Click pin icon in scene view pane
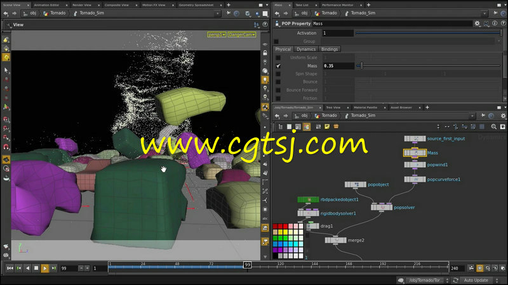The image size is (508, 285). pos(228,13)
